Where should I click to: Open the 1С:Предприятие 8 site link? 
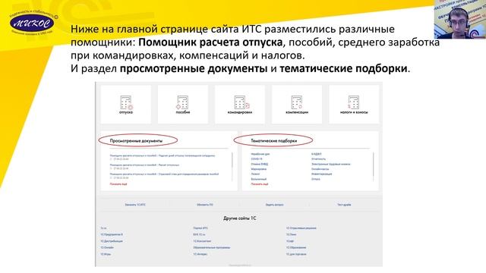[x=112, y=234]
